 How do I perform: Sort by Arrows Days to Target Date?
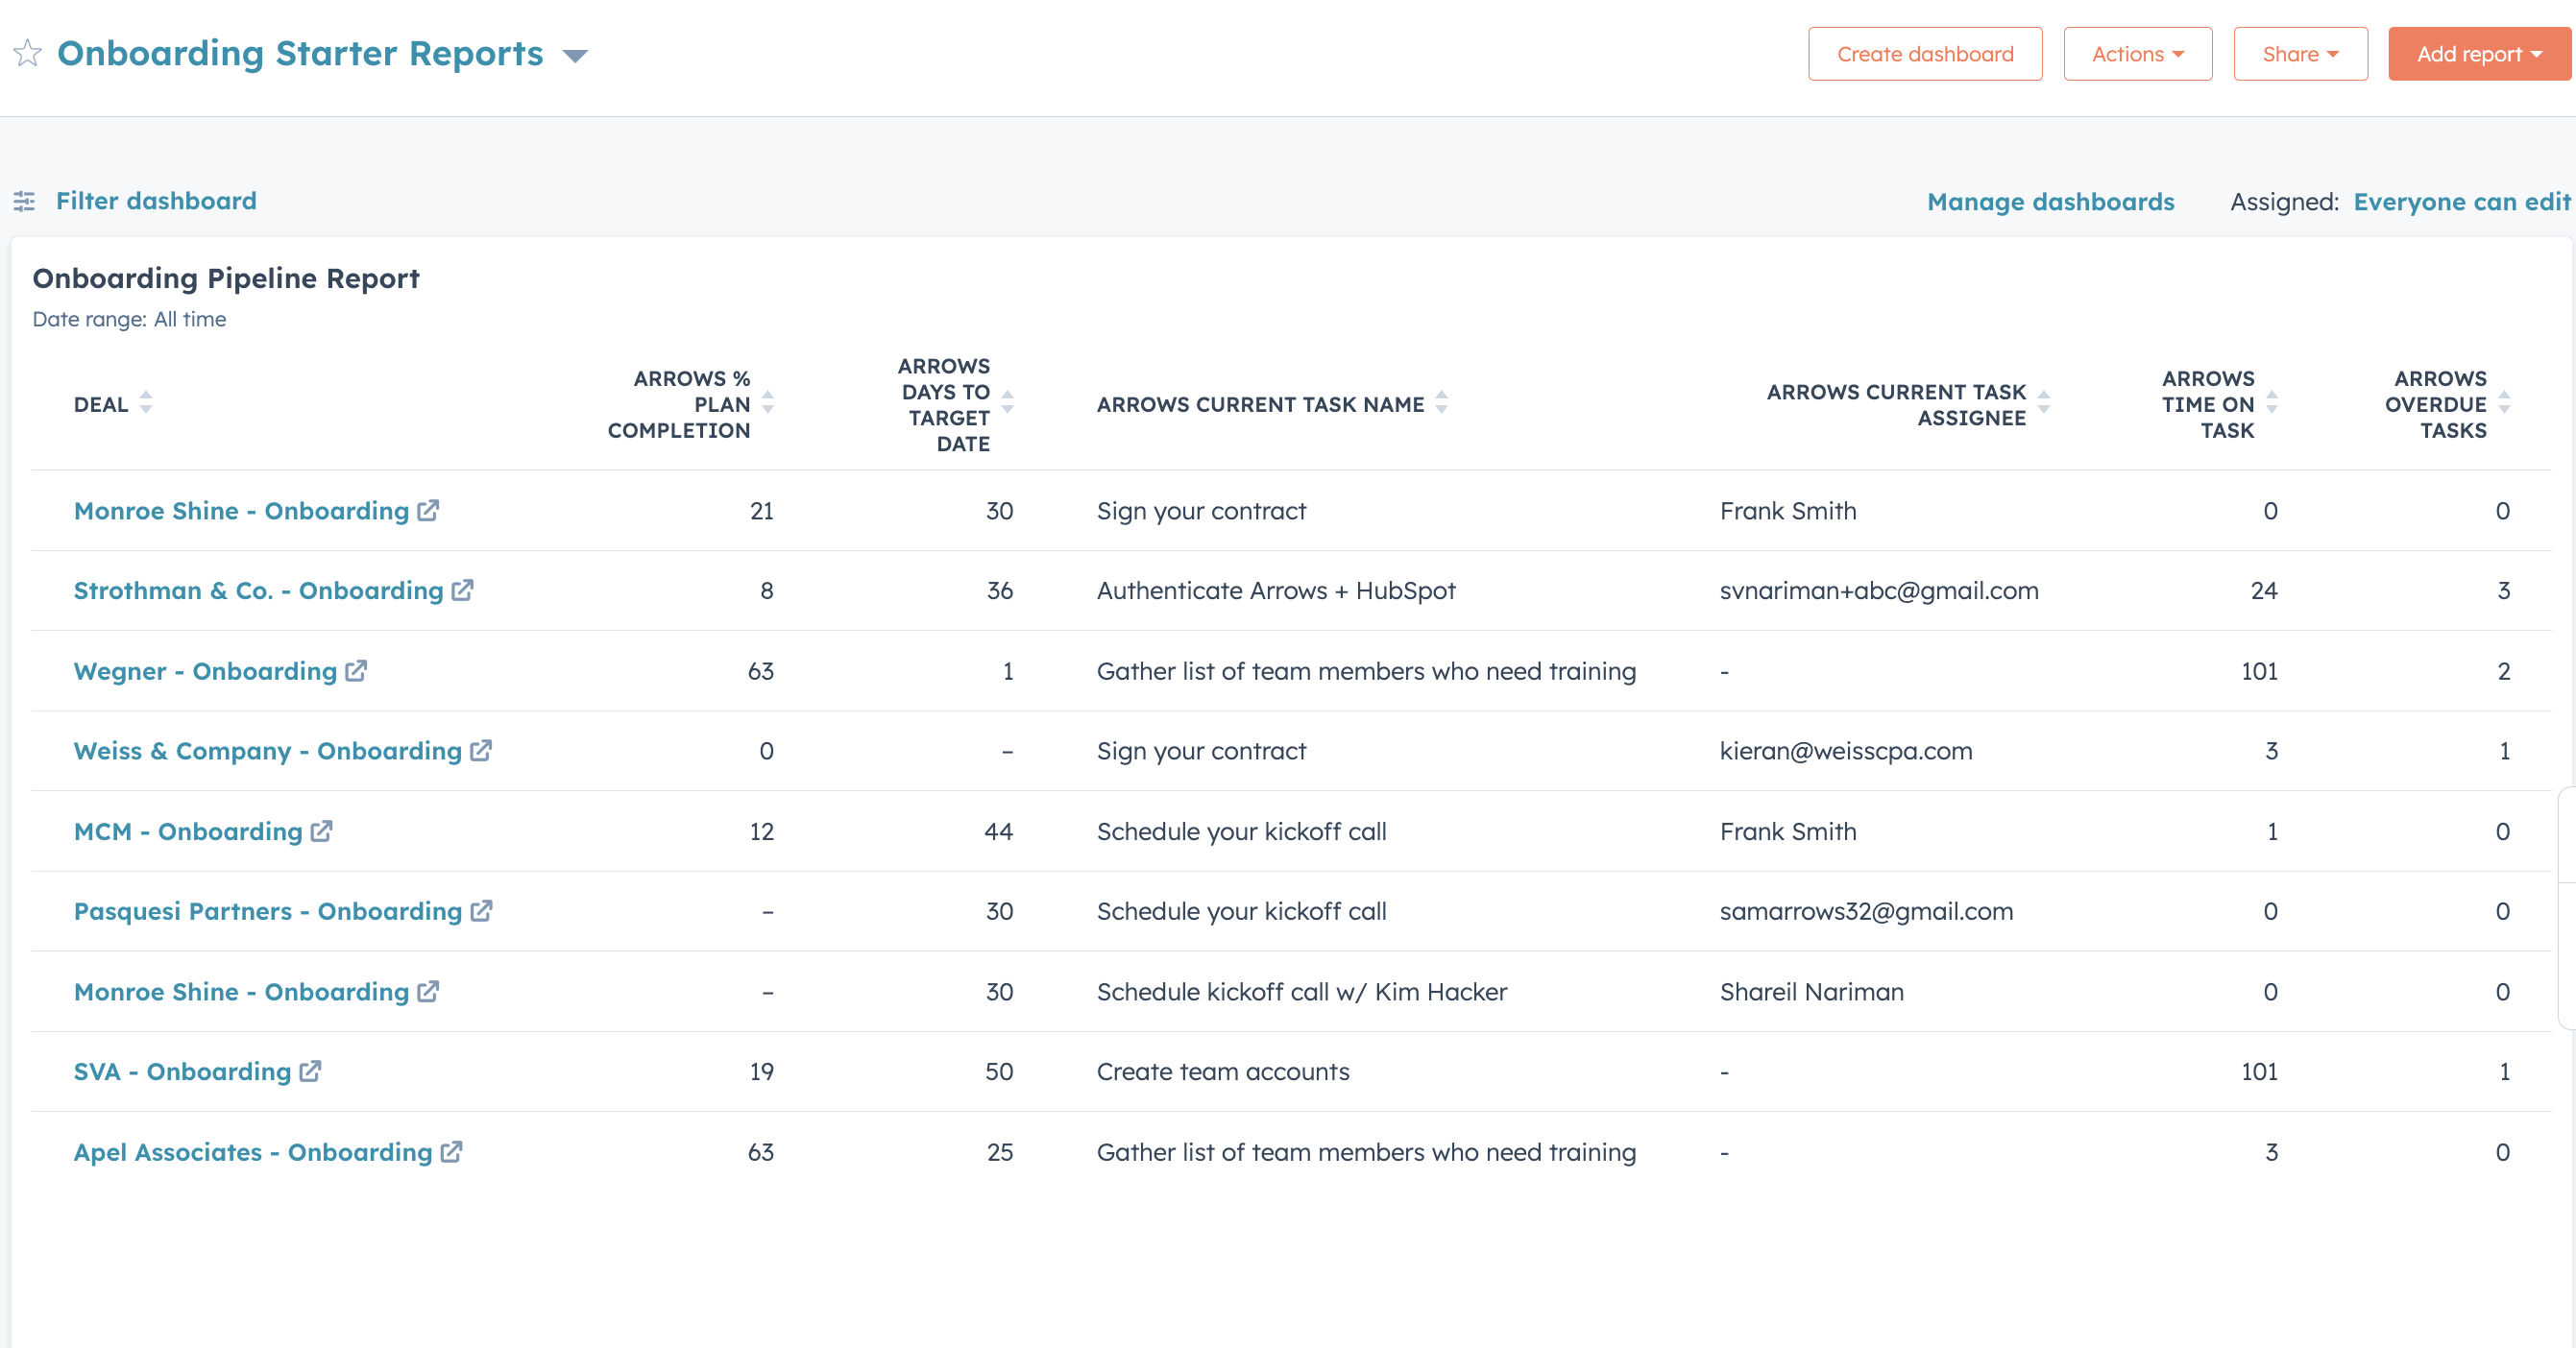[1006, 403]
